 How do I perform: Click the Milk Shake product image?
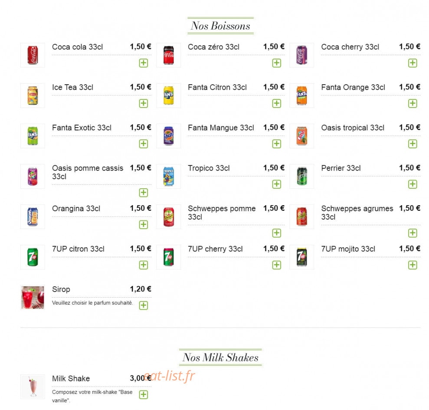tap(33, 387)
